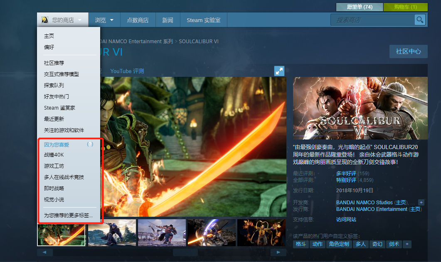Click the search magnifier icon

click(420, 20)
